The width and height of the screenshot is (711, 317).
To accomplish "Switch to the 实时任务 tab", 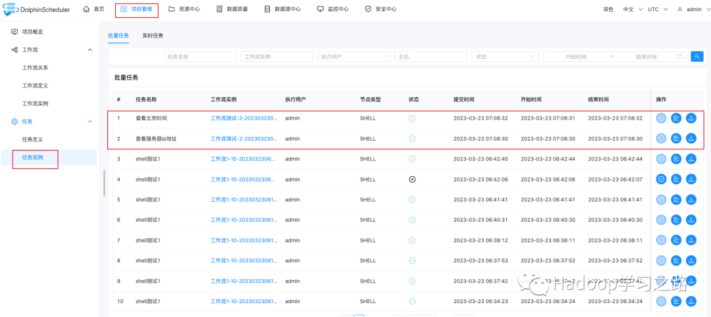I will click(153, 36).
